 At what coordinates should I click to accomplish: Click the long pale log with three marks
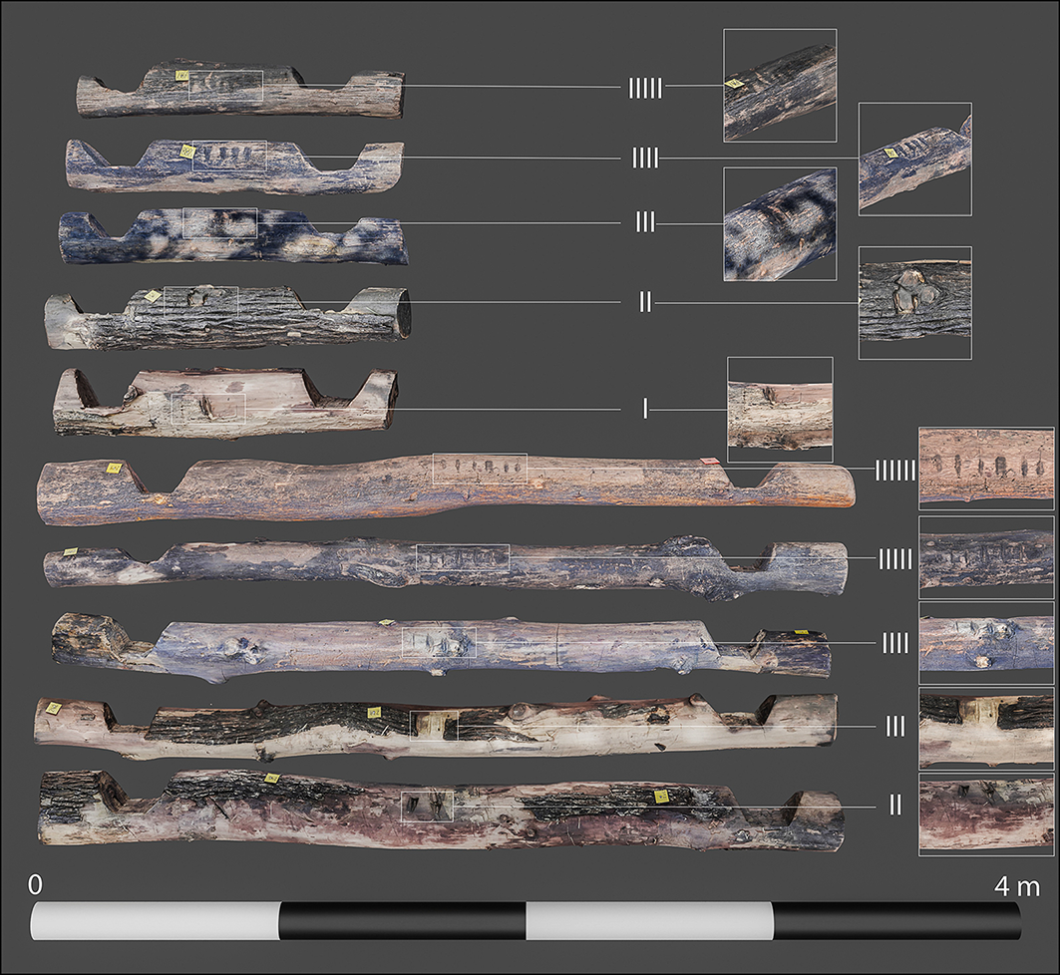[x=436, y=727]
